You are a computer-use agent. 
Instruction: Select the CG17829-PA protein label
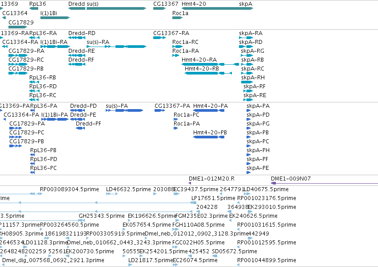[x=27, y=124]
